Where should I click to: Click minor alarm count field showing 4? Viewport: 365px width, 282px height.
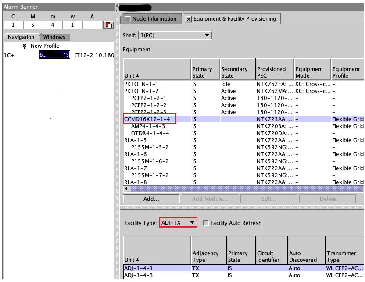(53, 25)
